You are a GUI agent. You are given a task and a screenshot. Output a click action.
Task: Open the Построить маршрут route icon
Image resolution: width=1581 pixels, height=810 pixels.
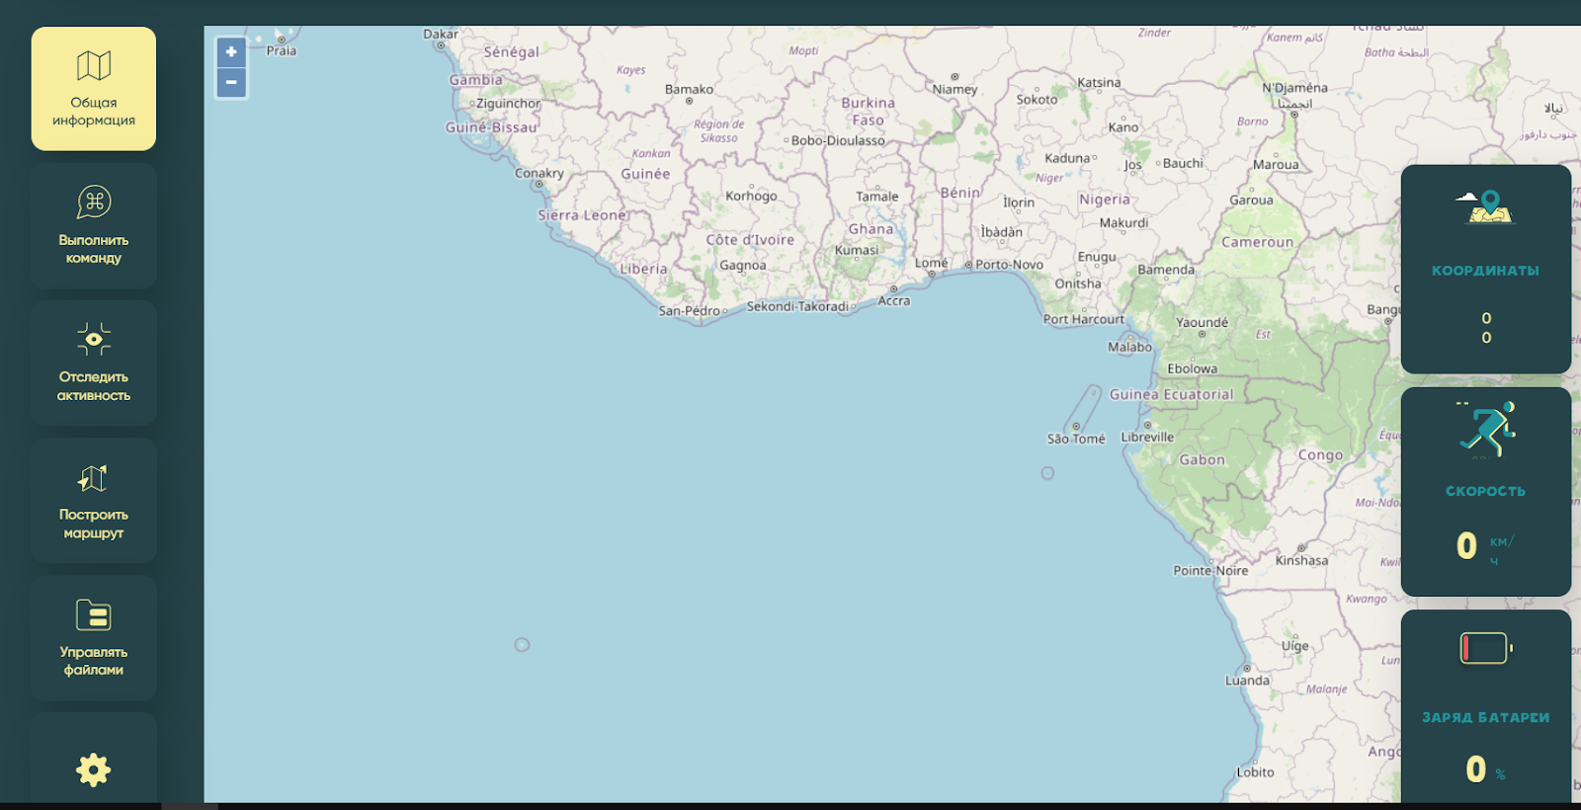click(93, 478)
